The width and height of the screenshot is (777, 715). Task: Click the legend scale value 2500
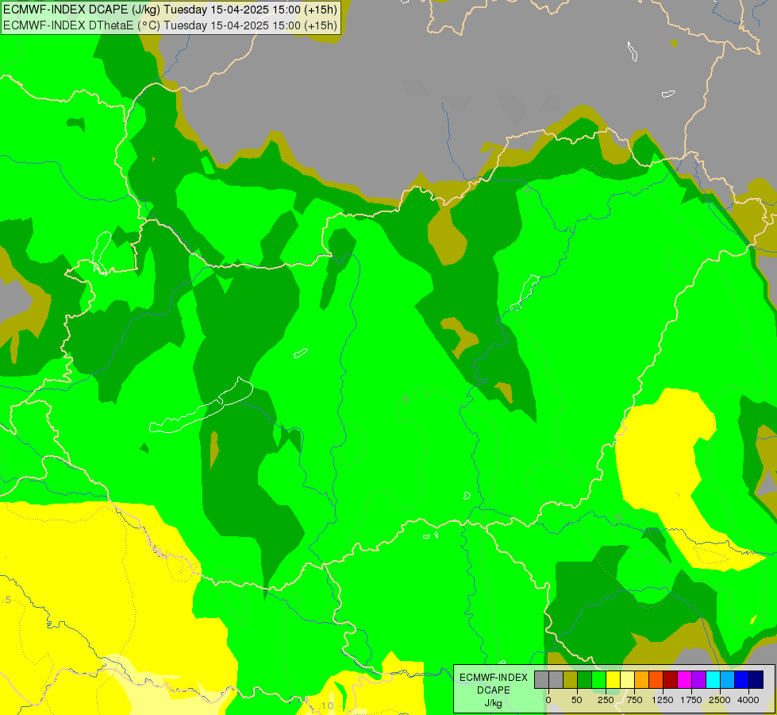(x=720, y=700)
